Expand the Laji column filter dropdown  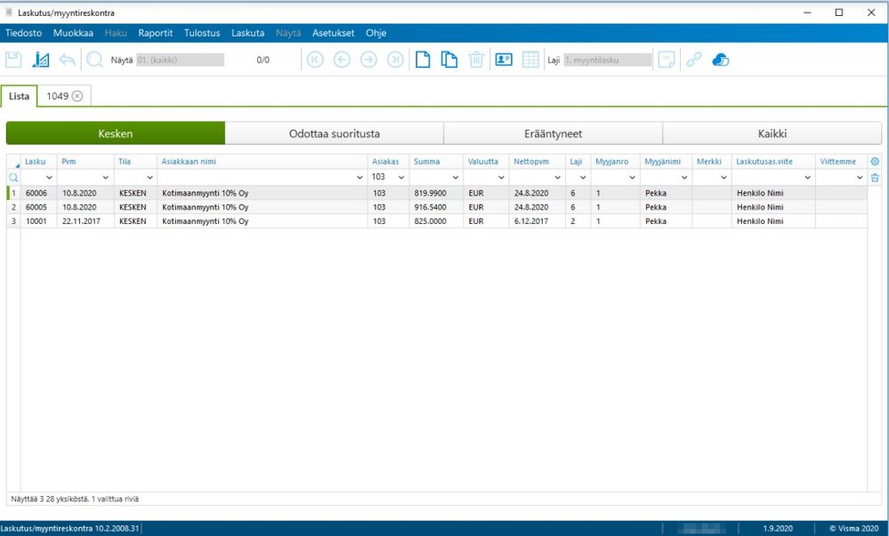pyautogui.click(x=583, y=178)
